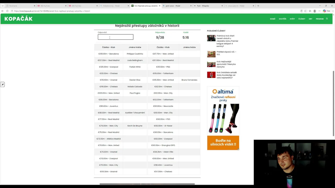Click the €72.00m - Atlético Madrid cell
335x188 pixels.
point(108,139)
